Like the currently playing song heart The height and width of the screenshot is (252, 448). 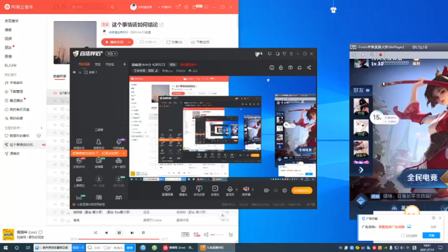pos(41,232)
